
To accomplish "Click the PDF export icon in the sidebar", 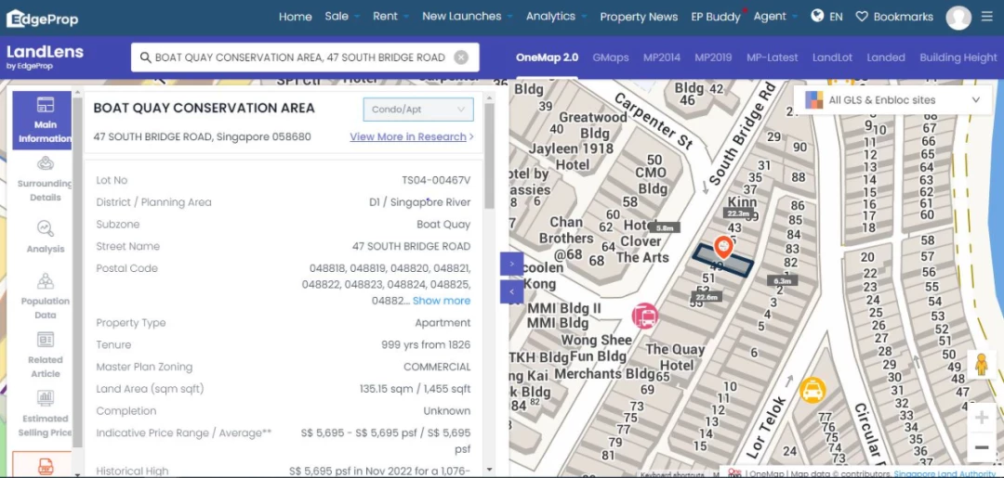I will click(x=45, y=465).
